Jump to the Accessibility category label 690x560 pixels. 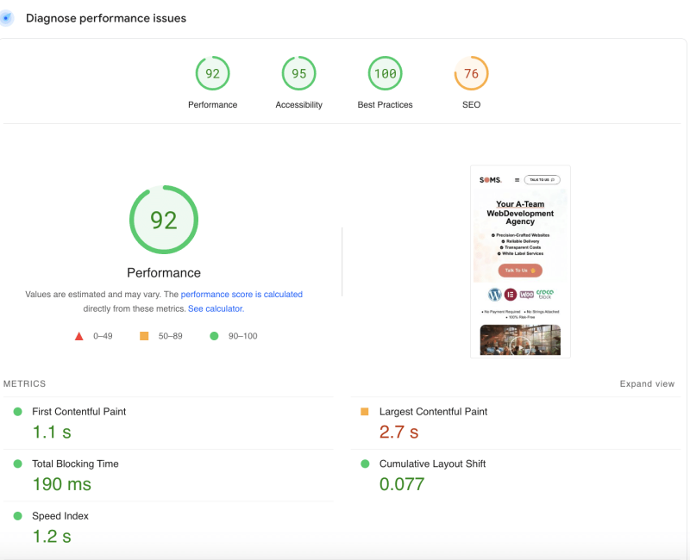298,105
